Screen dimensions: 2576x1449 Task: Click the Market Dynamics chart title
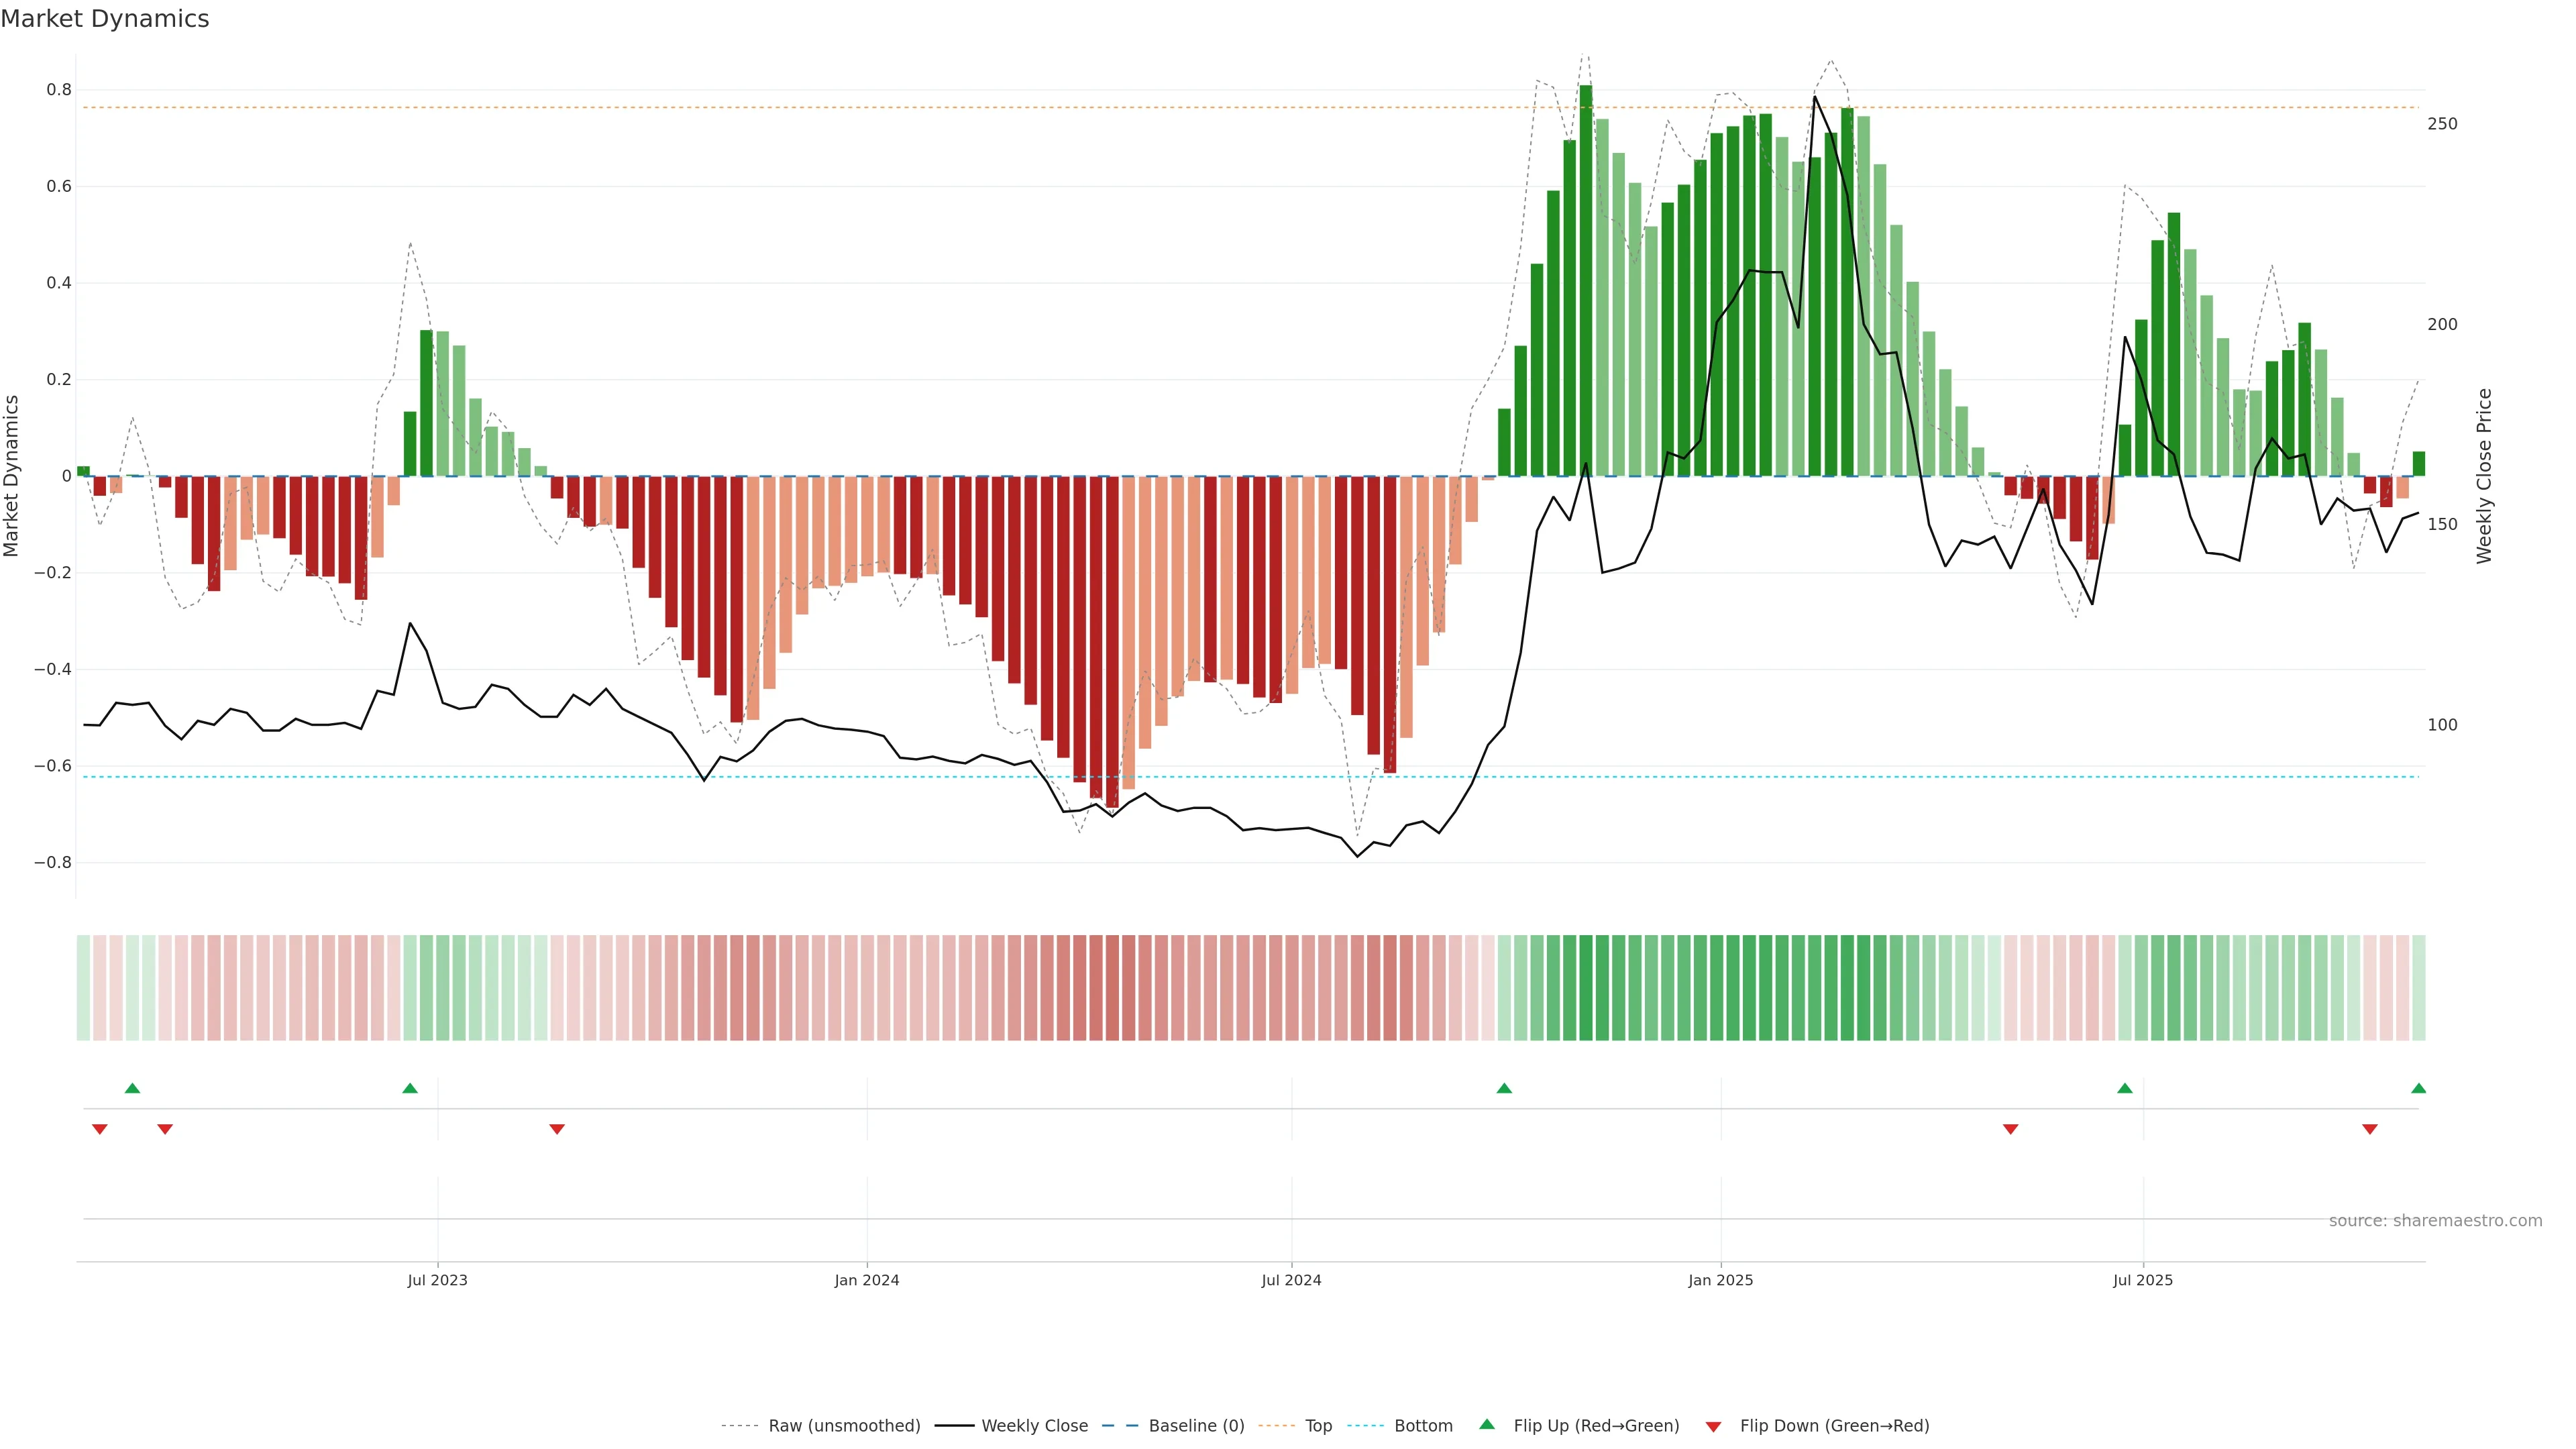pyautogui.click(x=105, y=19)
